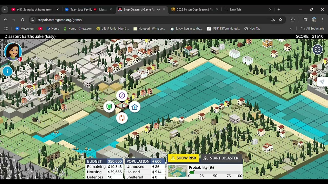Open a new browser tab with plus
The height and width of the screenshot is (184, 328).
279,9
